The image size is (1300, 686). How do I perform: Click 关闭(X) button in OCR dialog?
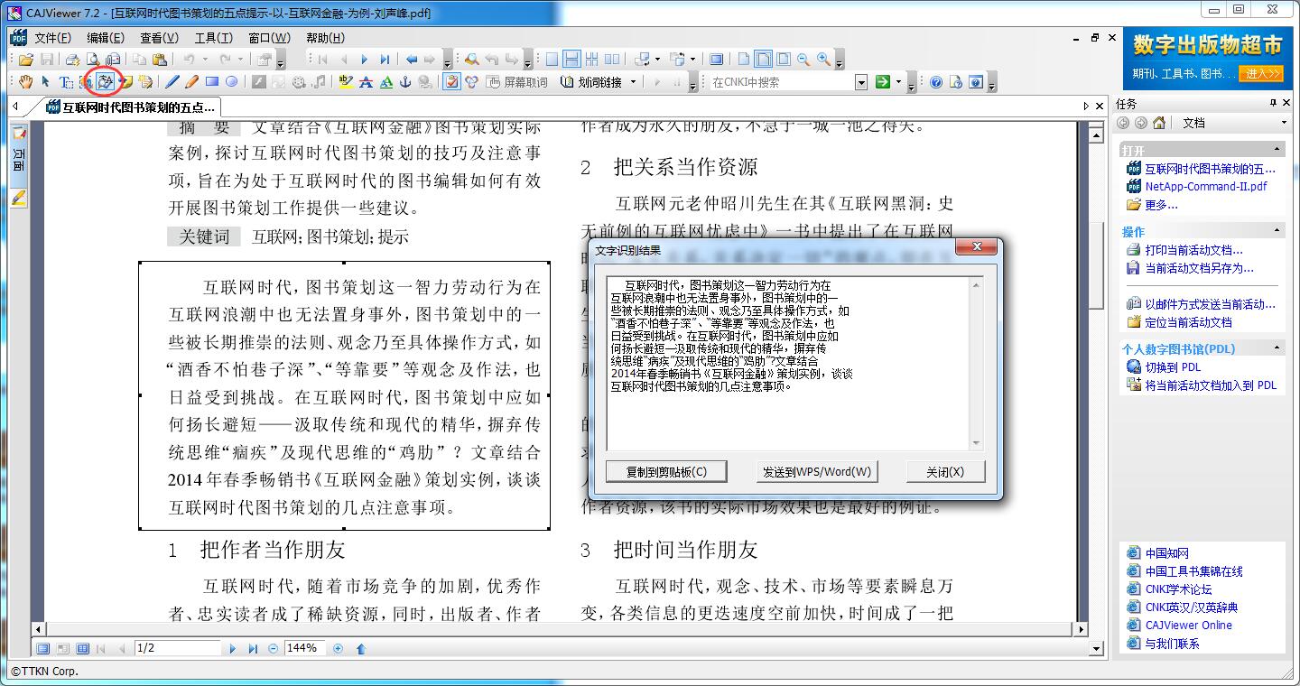pyautogui.click(x=945, y=471)
